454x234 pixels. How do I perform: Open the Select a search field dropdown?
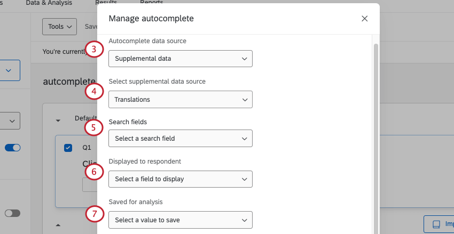point(180,139)
